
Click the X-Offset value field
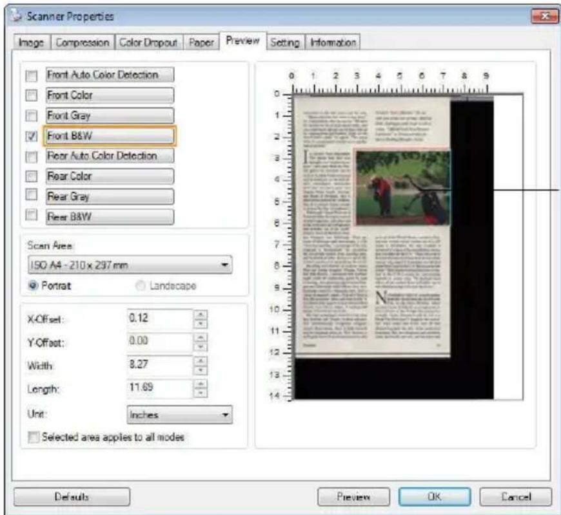click(159, 319)
